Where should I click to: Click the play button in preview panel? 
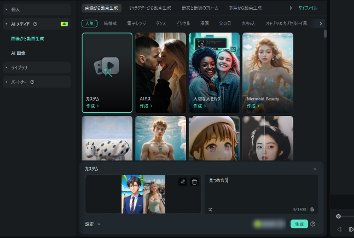click(351, 229)
